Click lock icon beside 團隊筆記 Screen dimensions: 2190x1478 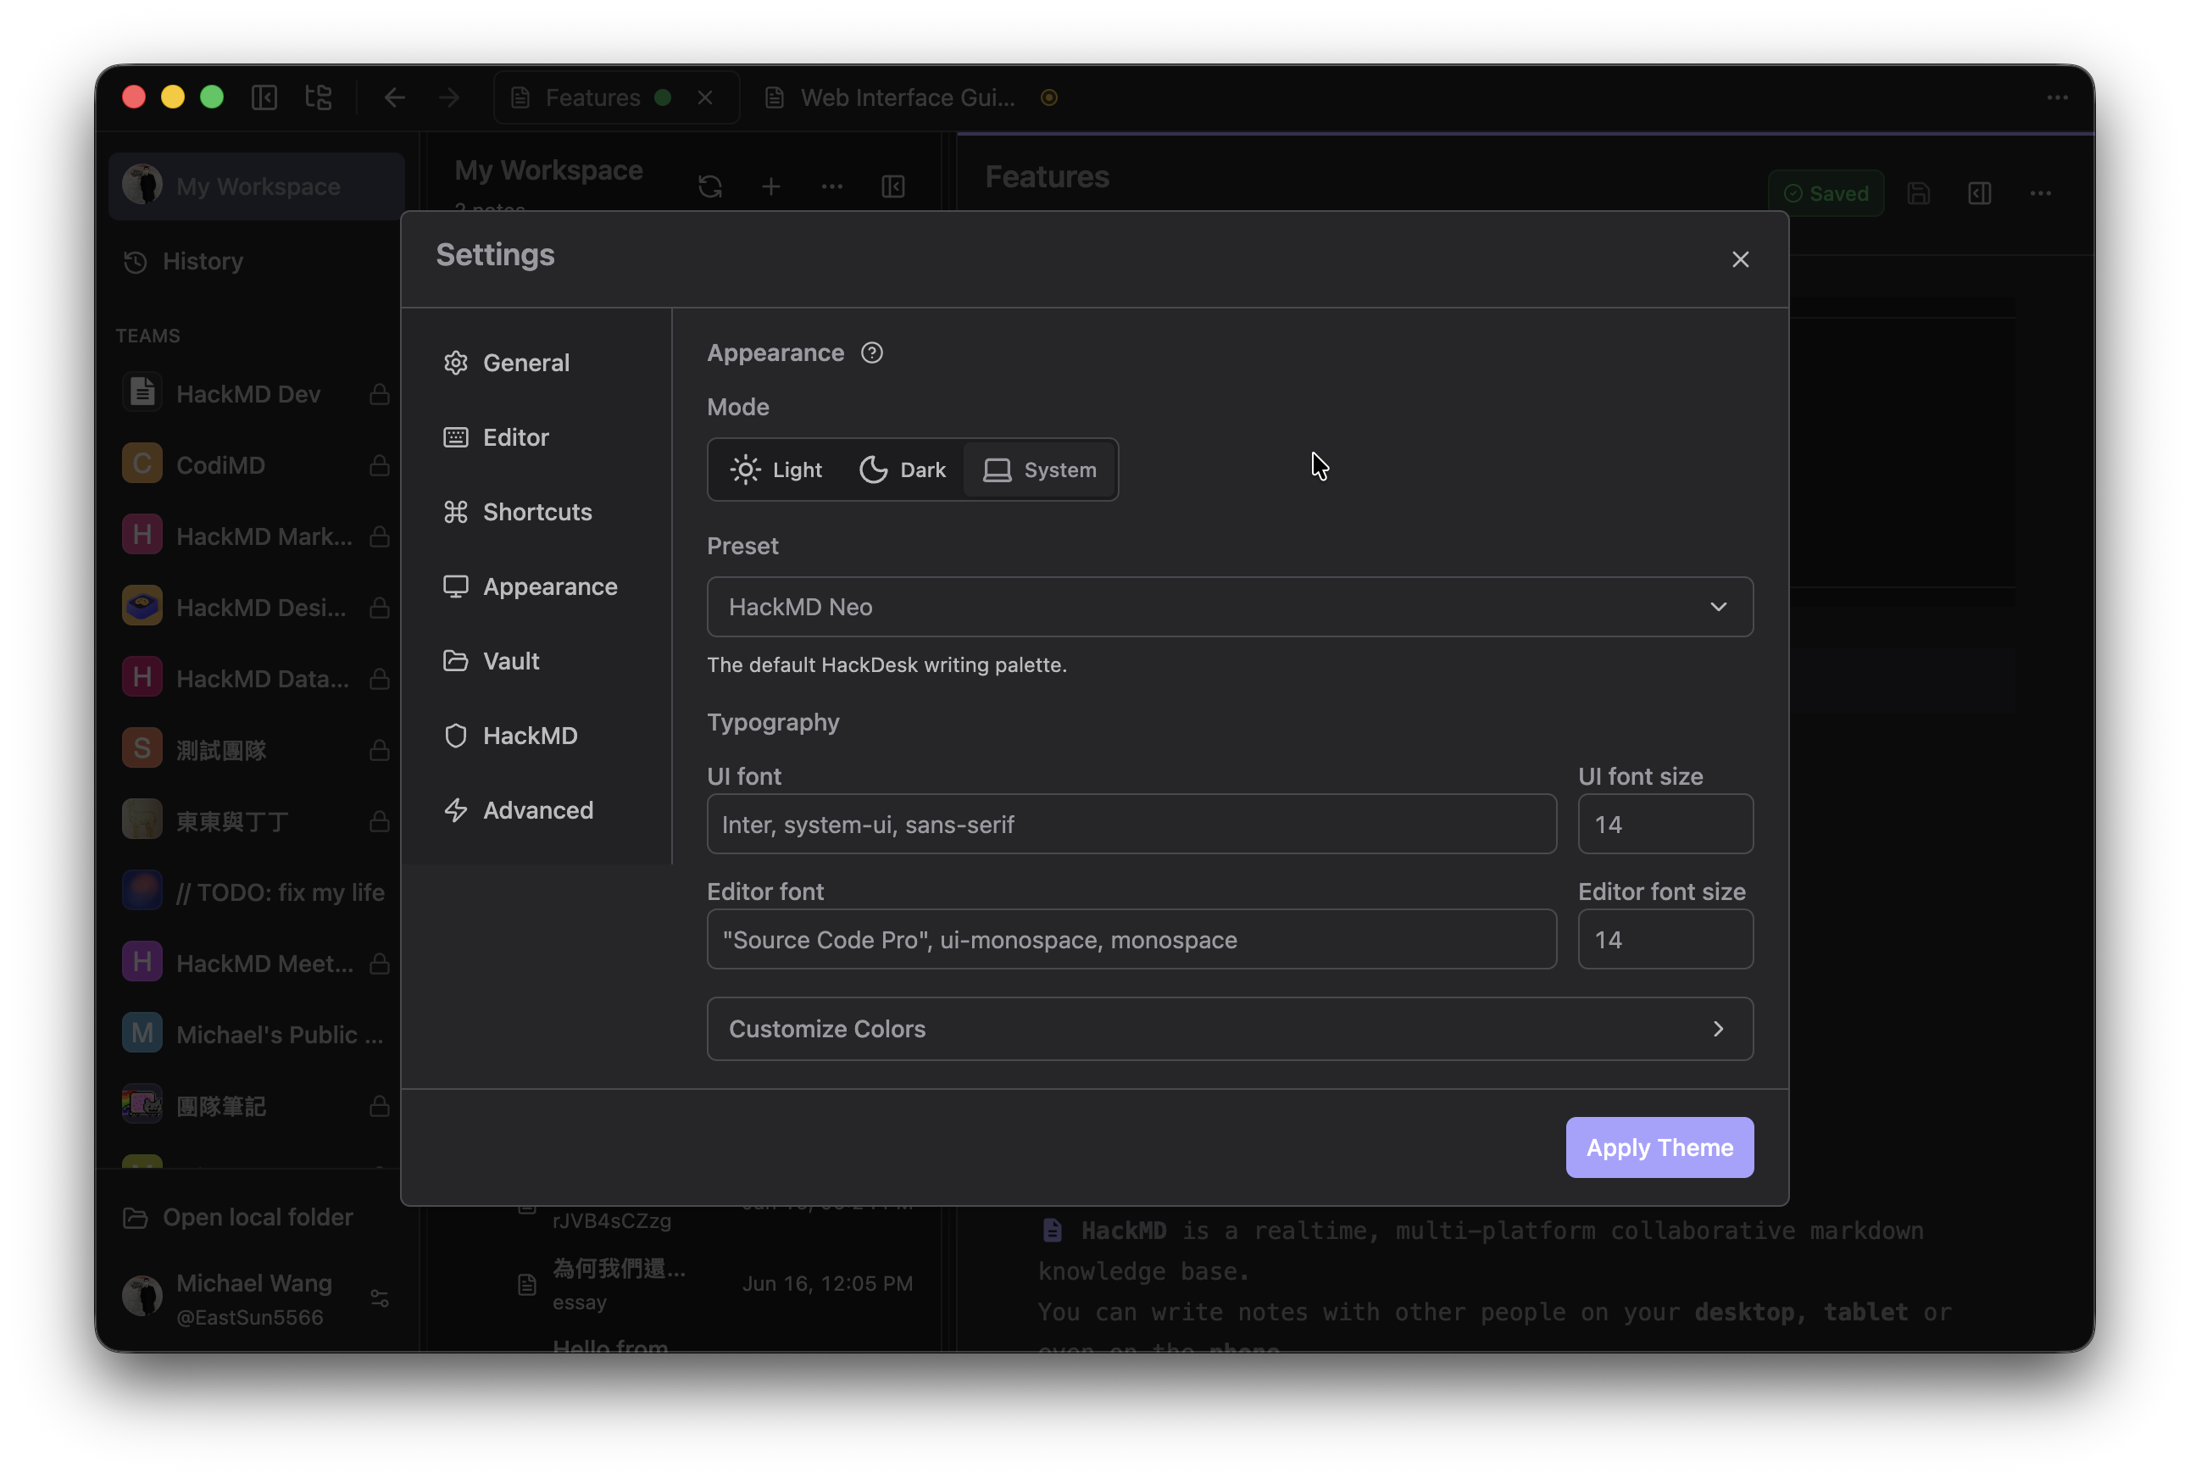[380, 1106]
